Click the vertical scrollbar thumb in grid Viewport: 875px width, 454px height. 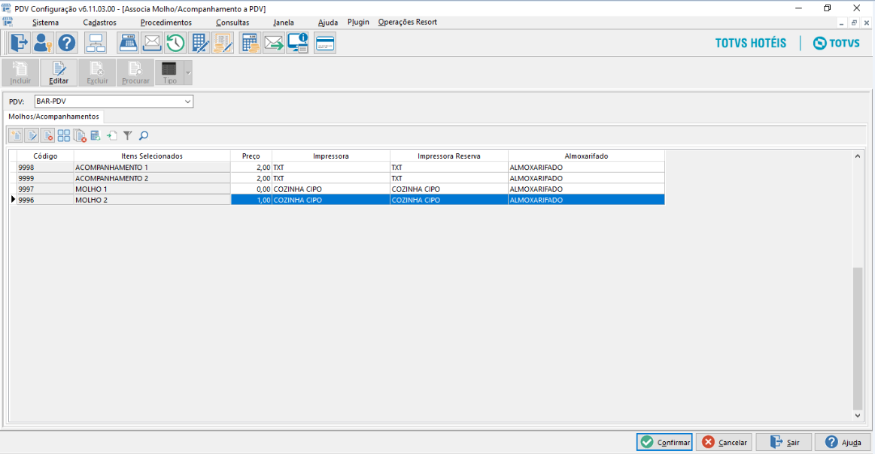[858, 338]
